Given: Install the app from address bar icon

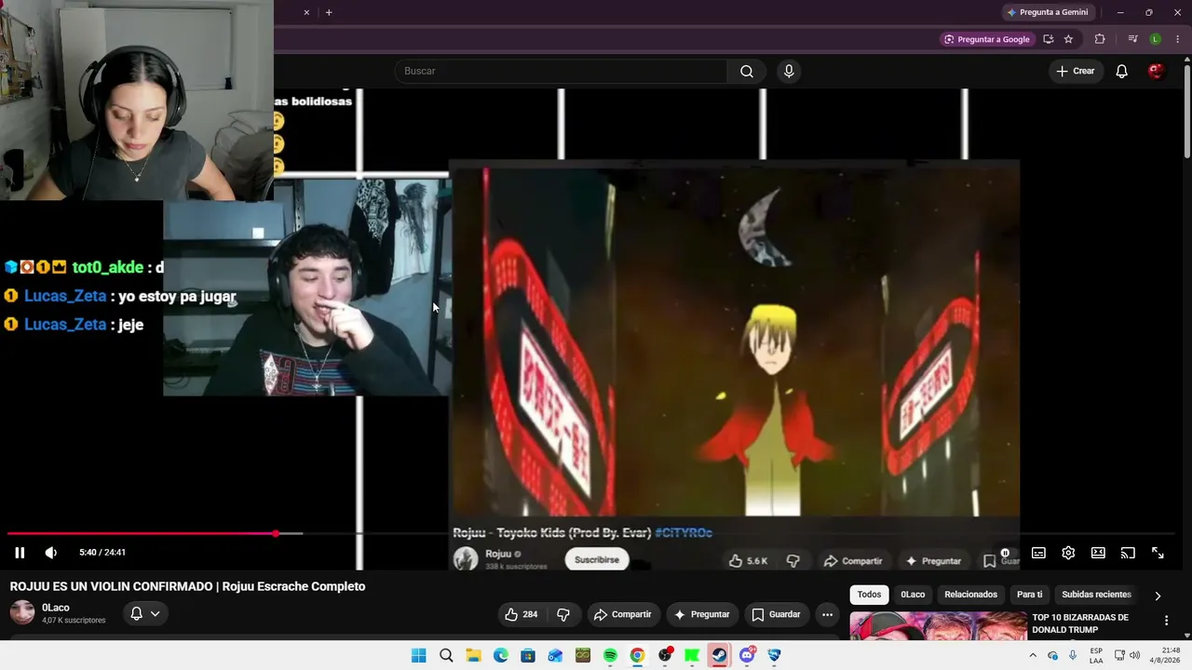Looking at the screenshot, I should (1049, 39).
